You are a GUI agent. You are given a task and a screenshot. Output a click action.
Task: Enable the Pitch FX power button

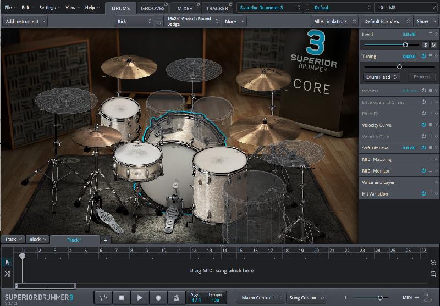coord(424,114)
